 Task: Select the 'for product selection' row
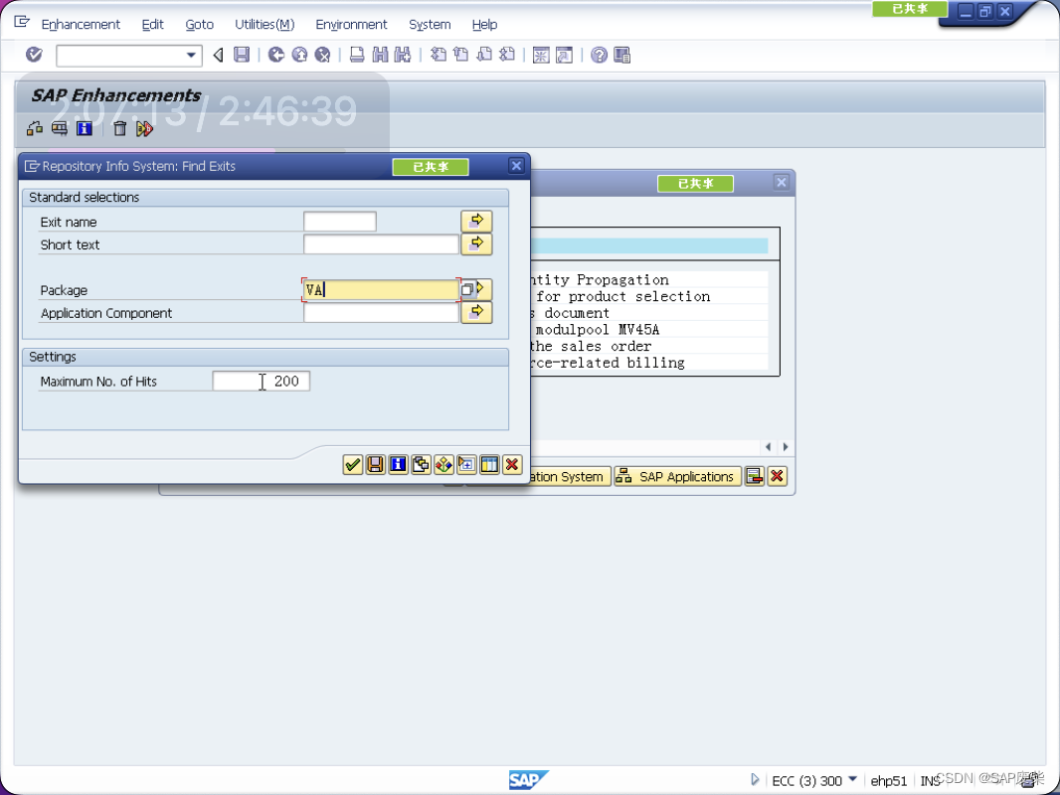tap(649, 296)
